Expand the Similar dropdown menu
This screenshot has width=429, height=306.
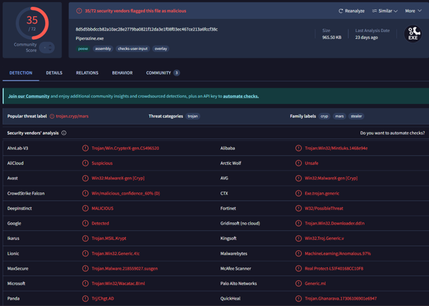pyautogui.click(x=385, y=11)
